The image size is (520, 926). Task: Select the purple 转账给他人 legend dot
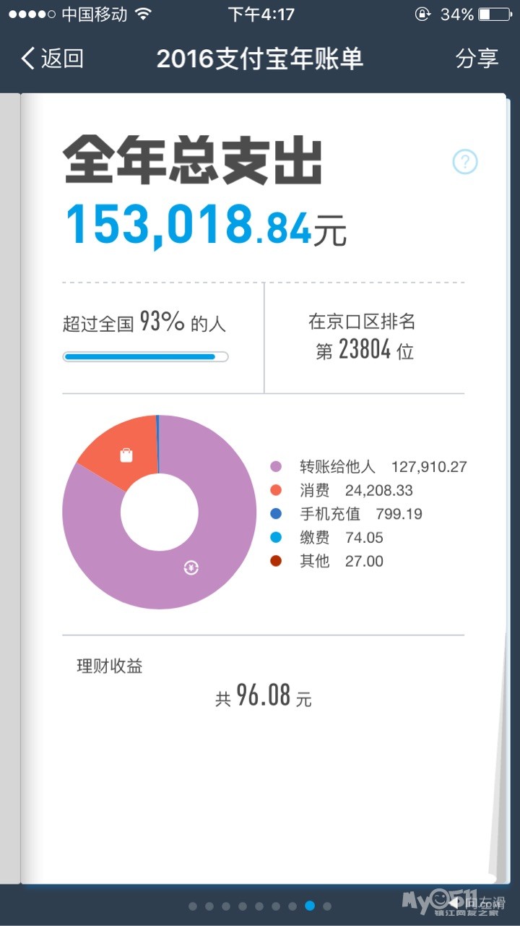[x=275, y=467]
